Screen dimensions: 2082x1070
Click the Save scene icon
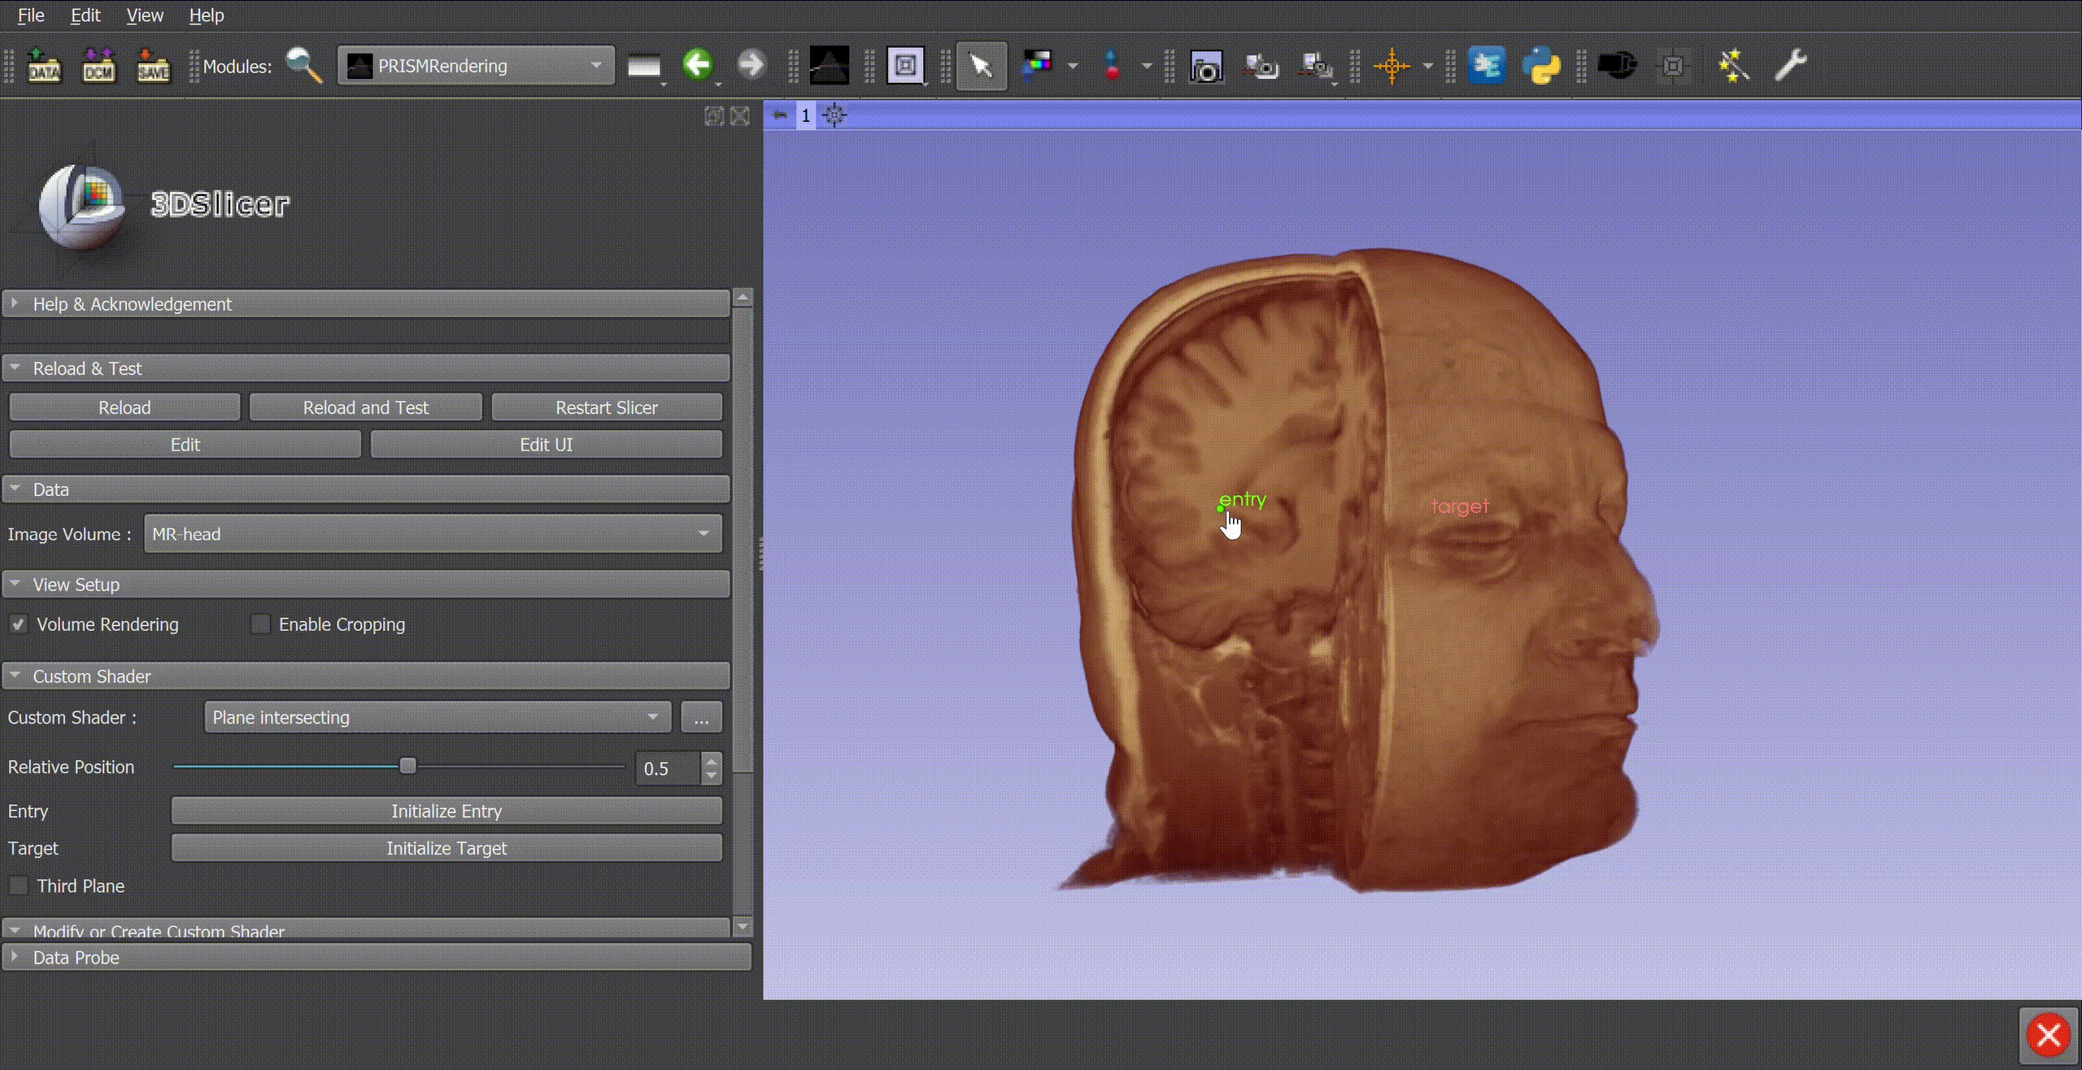(x=153, y=65)
